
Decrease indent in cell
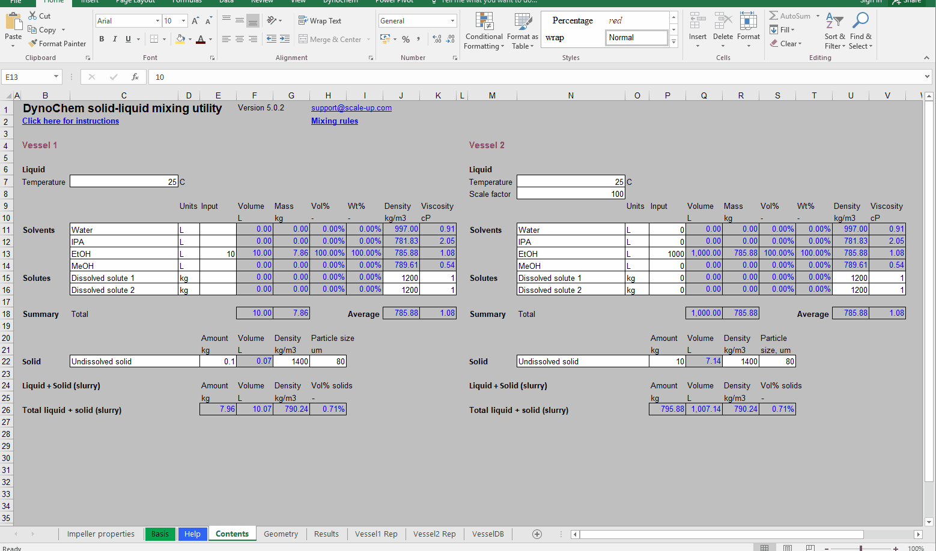(x=272, y=39)
